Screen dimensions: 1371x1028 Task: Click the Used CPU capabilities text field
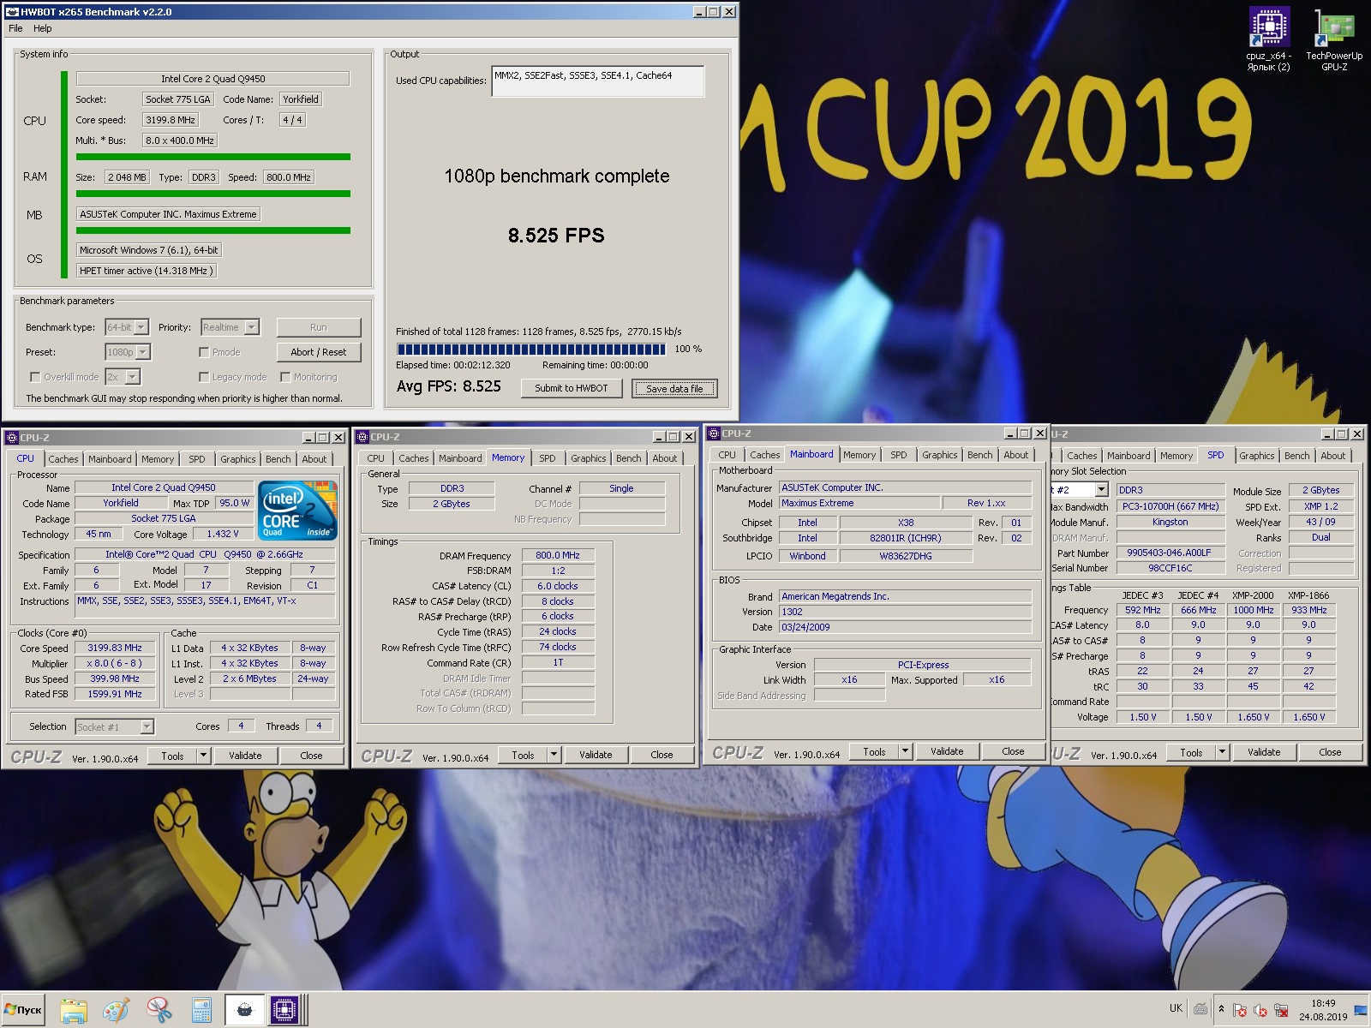point(598,81)
